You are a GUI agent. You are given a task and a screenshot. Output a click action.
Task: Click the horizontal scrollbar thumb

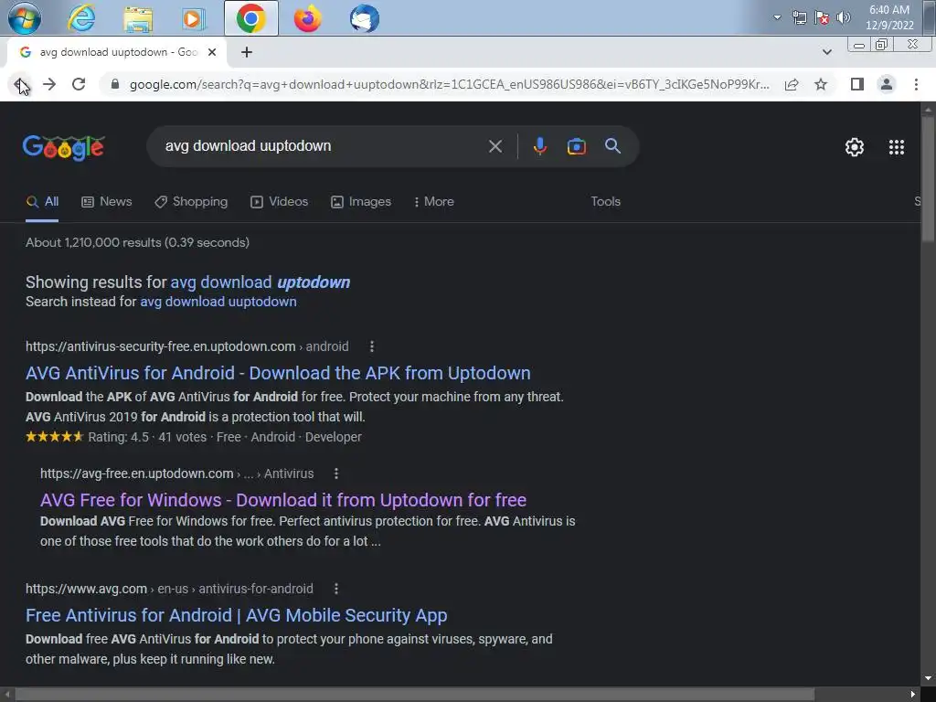tap(414, 695)
